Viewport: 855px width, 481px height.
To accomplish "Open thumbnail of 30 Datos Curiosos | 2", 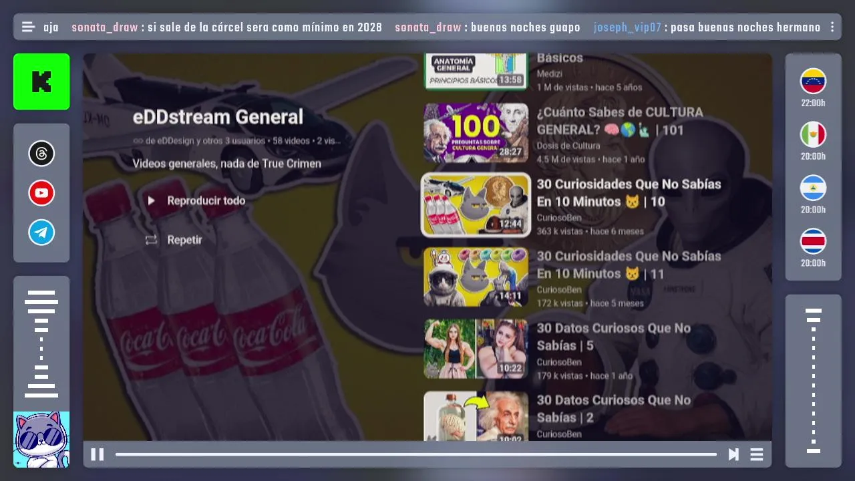I will point(476,416).
